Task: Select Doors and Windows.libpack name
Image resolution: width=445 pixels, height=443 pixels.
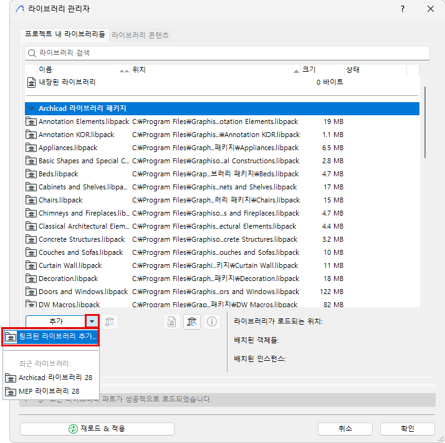Action: pyautogui.click(x=83, y=292)
